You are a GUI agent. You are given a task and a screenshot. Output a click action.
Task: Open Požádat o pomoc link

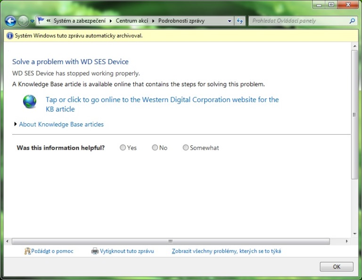pos(52,251)
